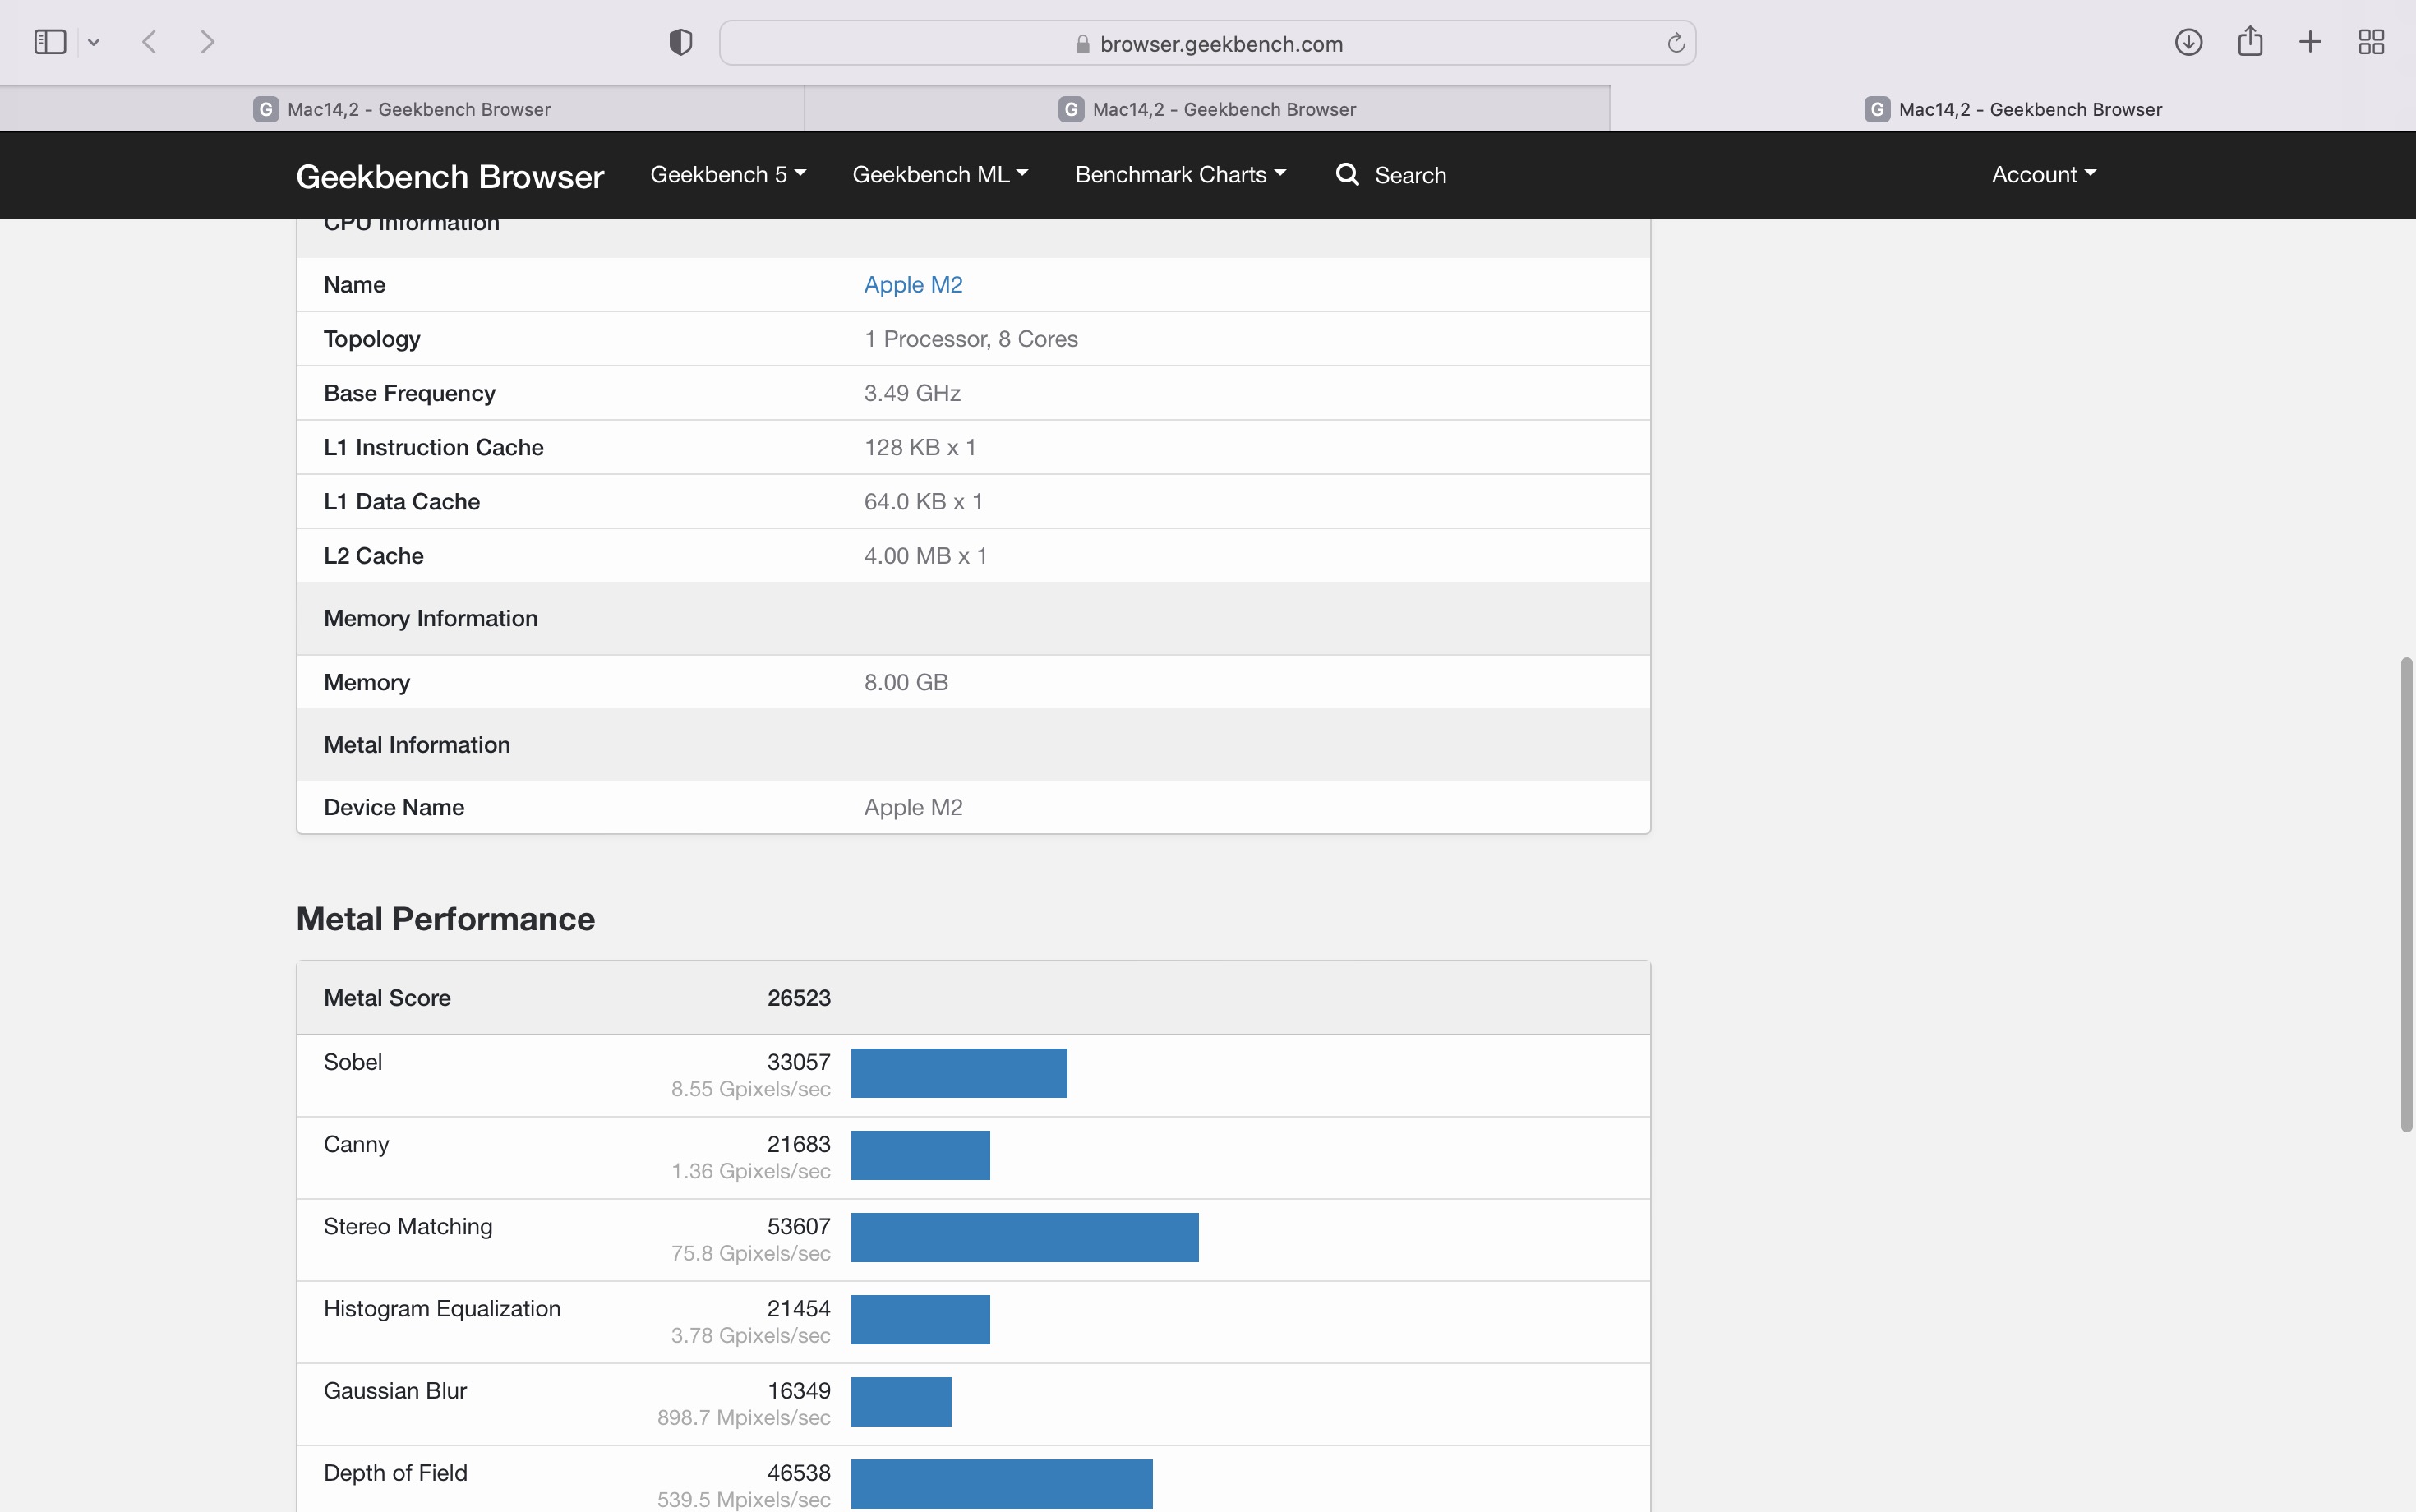Screen dimensions: 2416x1512
Task: Click the Depth of Field score bar
Action: (x=1002, y=1484)
